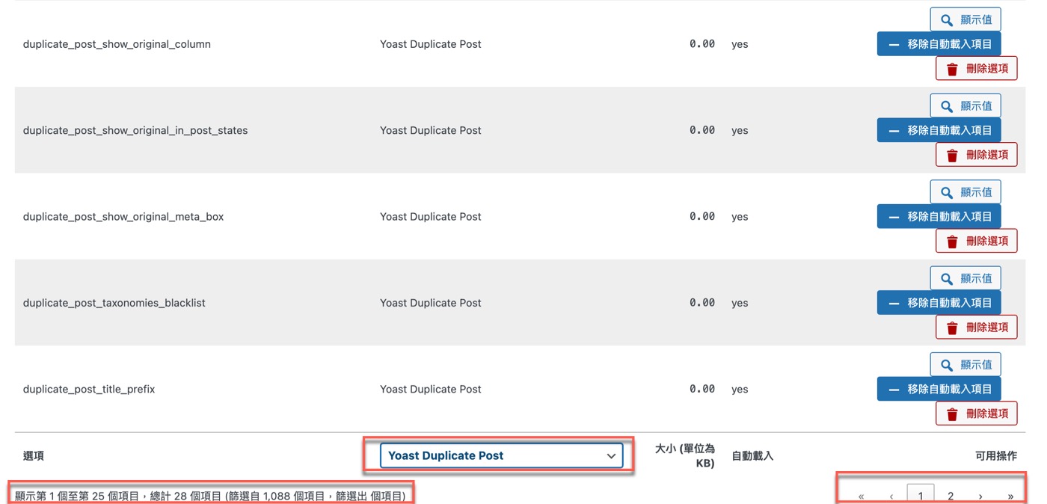
Task: Select option name duplicate_post_show_original_in_post_states
Action: 135,130
